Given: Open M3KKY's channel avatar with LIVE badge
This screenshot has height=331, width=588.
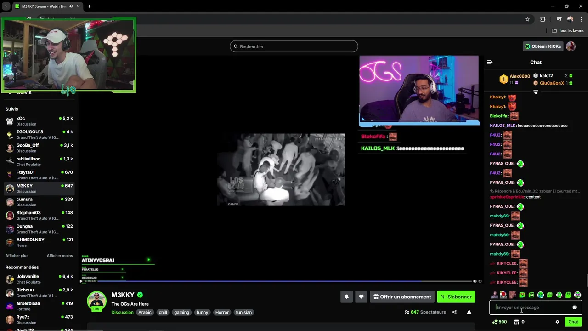Looking at the screenshot, I should (97, 301).
